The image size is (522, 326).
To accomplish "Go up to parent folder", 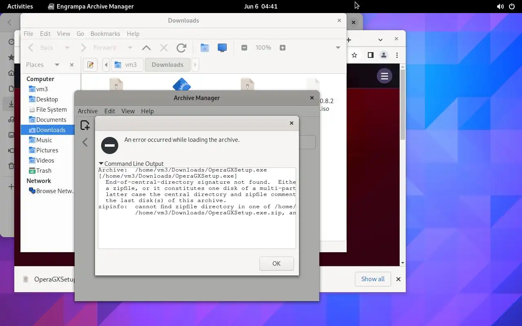I will coord(146,48).
